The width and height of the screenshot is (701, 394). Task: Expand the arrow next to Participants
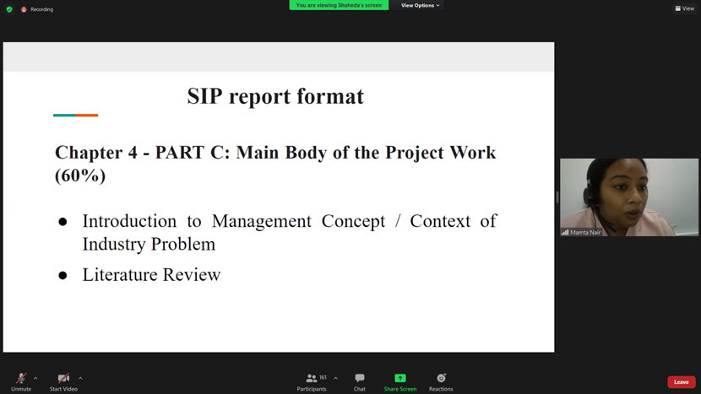point(336,378)
